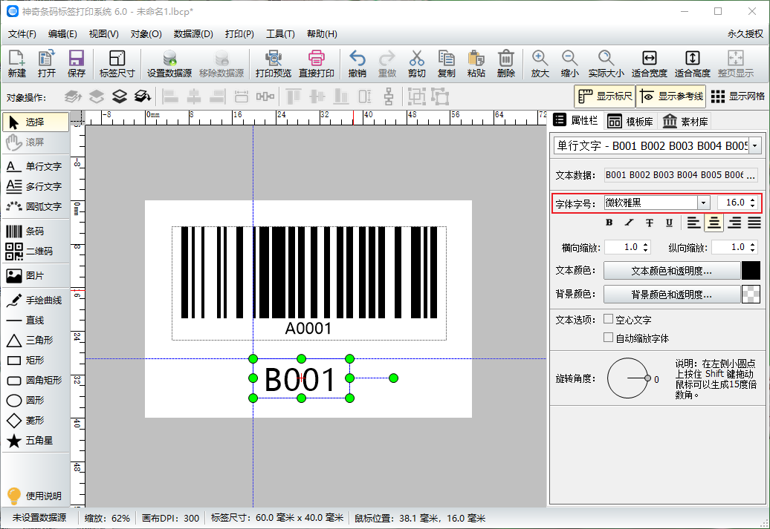Viewport: 770px width, 529px height.
Task: Open the 数据源(D) menu
Action: click(x=193, y=34)
